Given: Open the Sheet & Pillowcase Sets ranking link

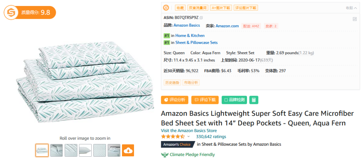Looking at the screenshot, I should click(x=196, y=43).
